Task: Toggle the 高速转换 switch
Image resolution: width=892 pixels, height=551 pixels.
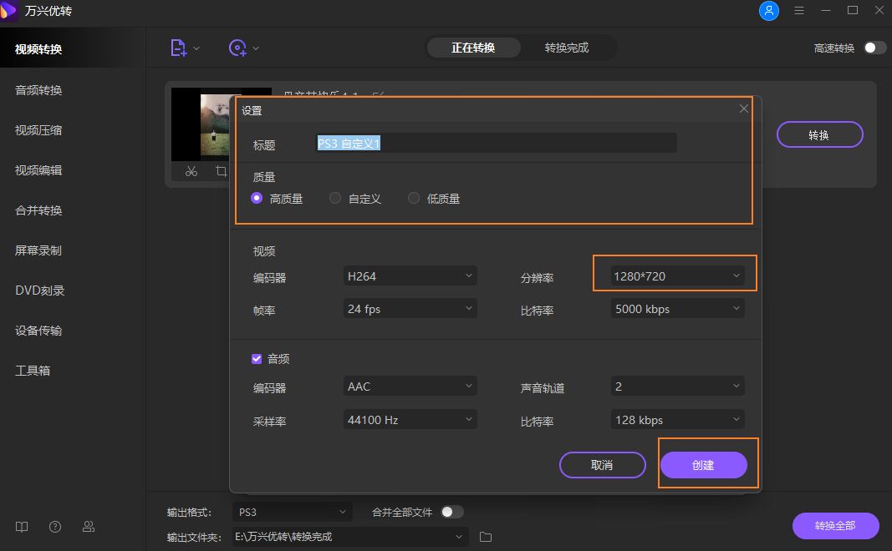Action: [875, 48]
